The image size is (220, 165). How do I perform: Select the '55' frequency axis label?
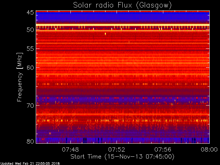click(30, 49)
